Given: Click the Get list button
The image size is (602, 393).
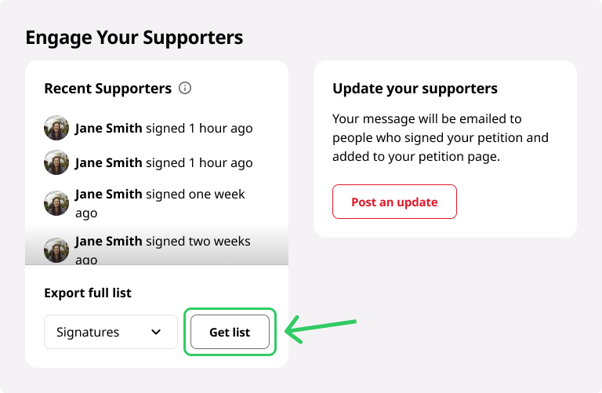Looking at the screenshot, I should click(230, 332).
